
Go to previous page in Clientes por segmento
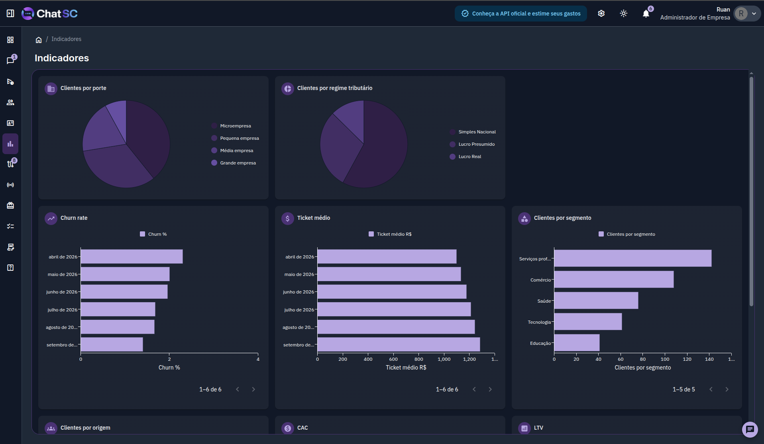coord(711,389)
